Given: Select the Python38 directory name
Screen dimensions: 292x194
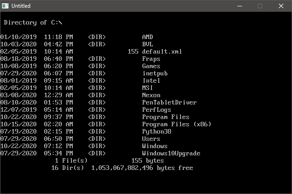Looking at the screenshot, I should [156, 131].
